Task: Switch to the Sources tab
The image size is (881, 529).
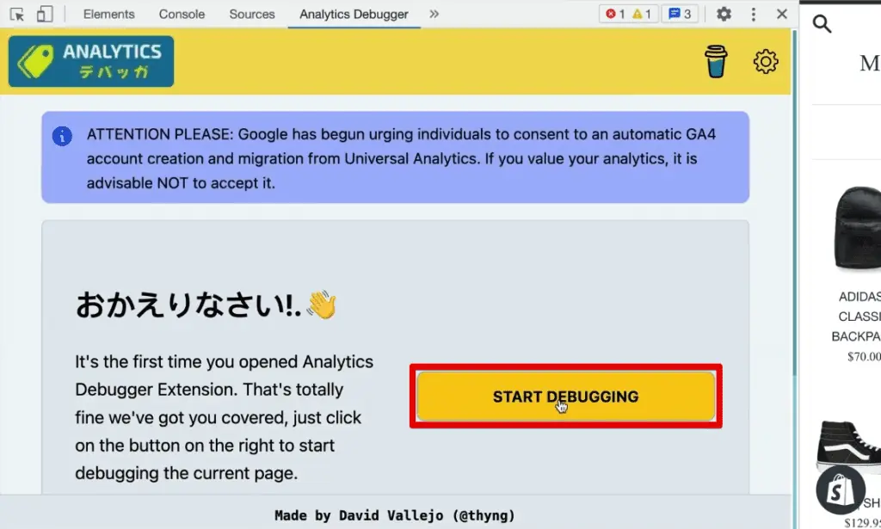Action: point(251,14)
